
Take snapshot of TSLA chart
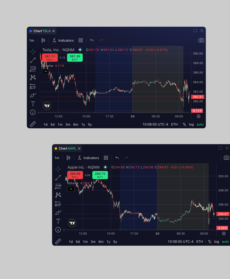point(201,40)
